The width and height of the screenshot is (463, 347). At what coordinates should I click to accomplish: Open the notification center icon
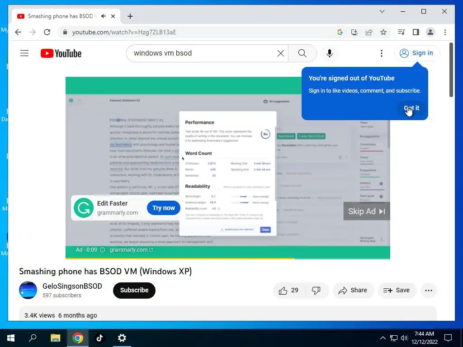tap(448, 338)
